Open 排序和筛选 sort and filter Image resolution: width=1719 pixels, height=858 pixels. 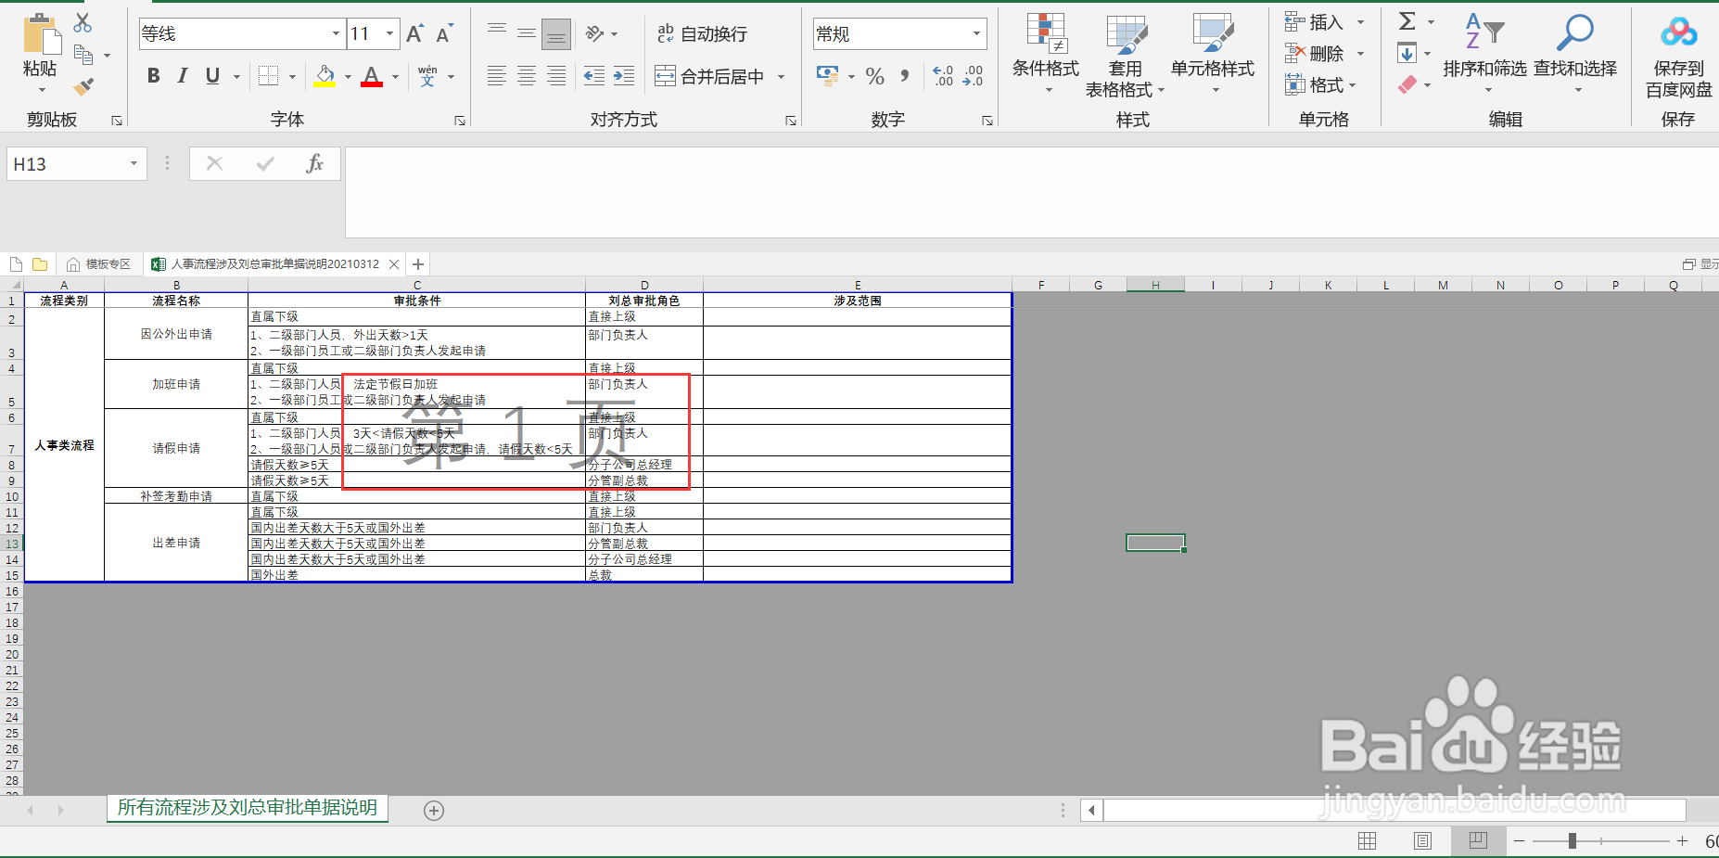pyautogui.click(x=1484, y=53)
